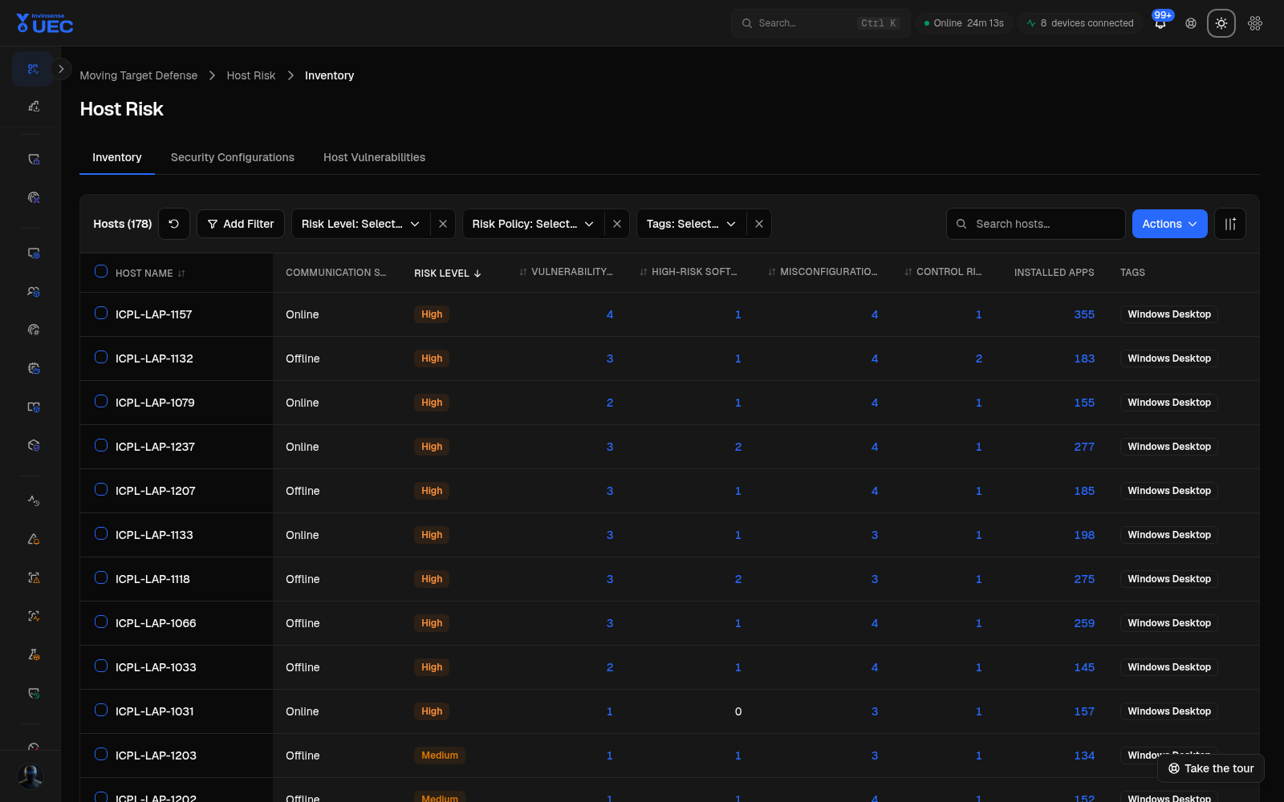Click the UEC logo
This screenshot has width=1284, height=802.
[45, 23]
